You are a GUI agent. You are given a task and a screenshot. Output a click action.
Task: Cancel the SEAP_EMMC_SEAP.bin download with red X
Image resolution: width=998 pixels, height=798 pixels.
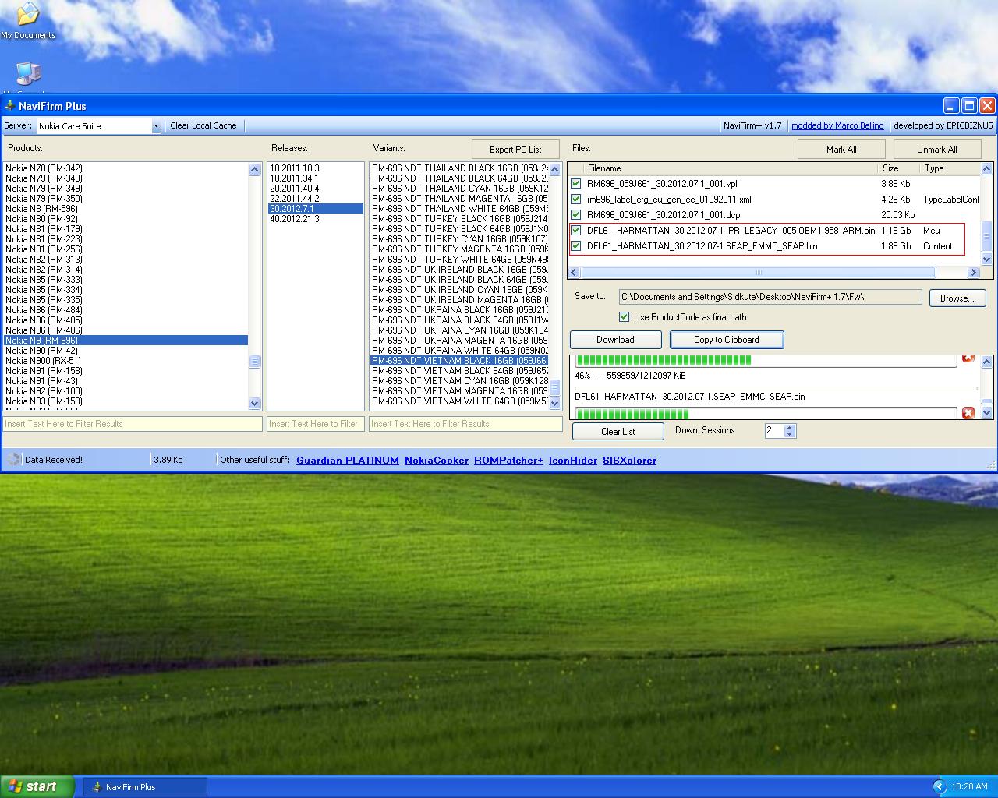coord(968,413)
